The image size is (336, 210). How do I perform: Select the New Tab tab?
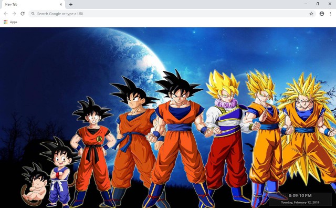[33, 4]
